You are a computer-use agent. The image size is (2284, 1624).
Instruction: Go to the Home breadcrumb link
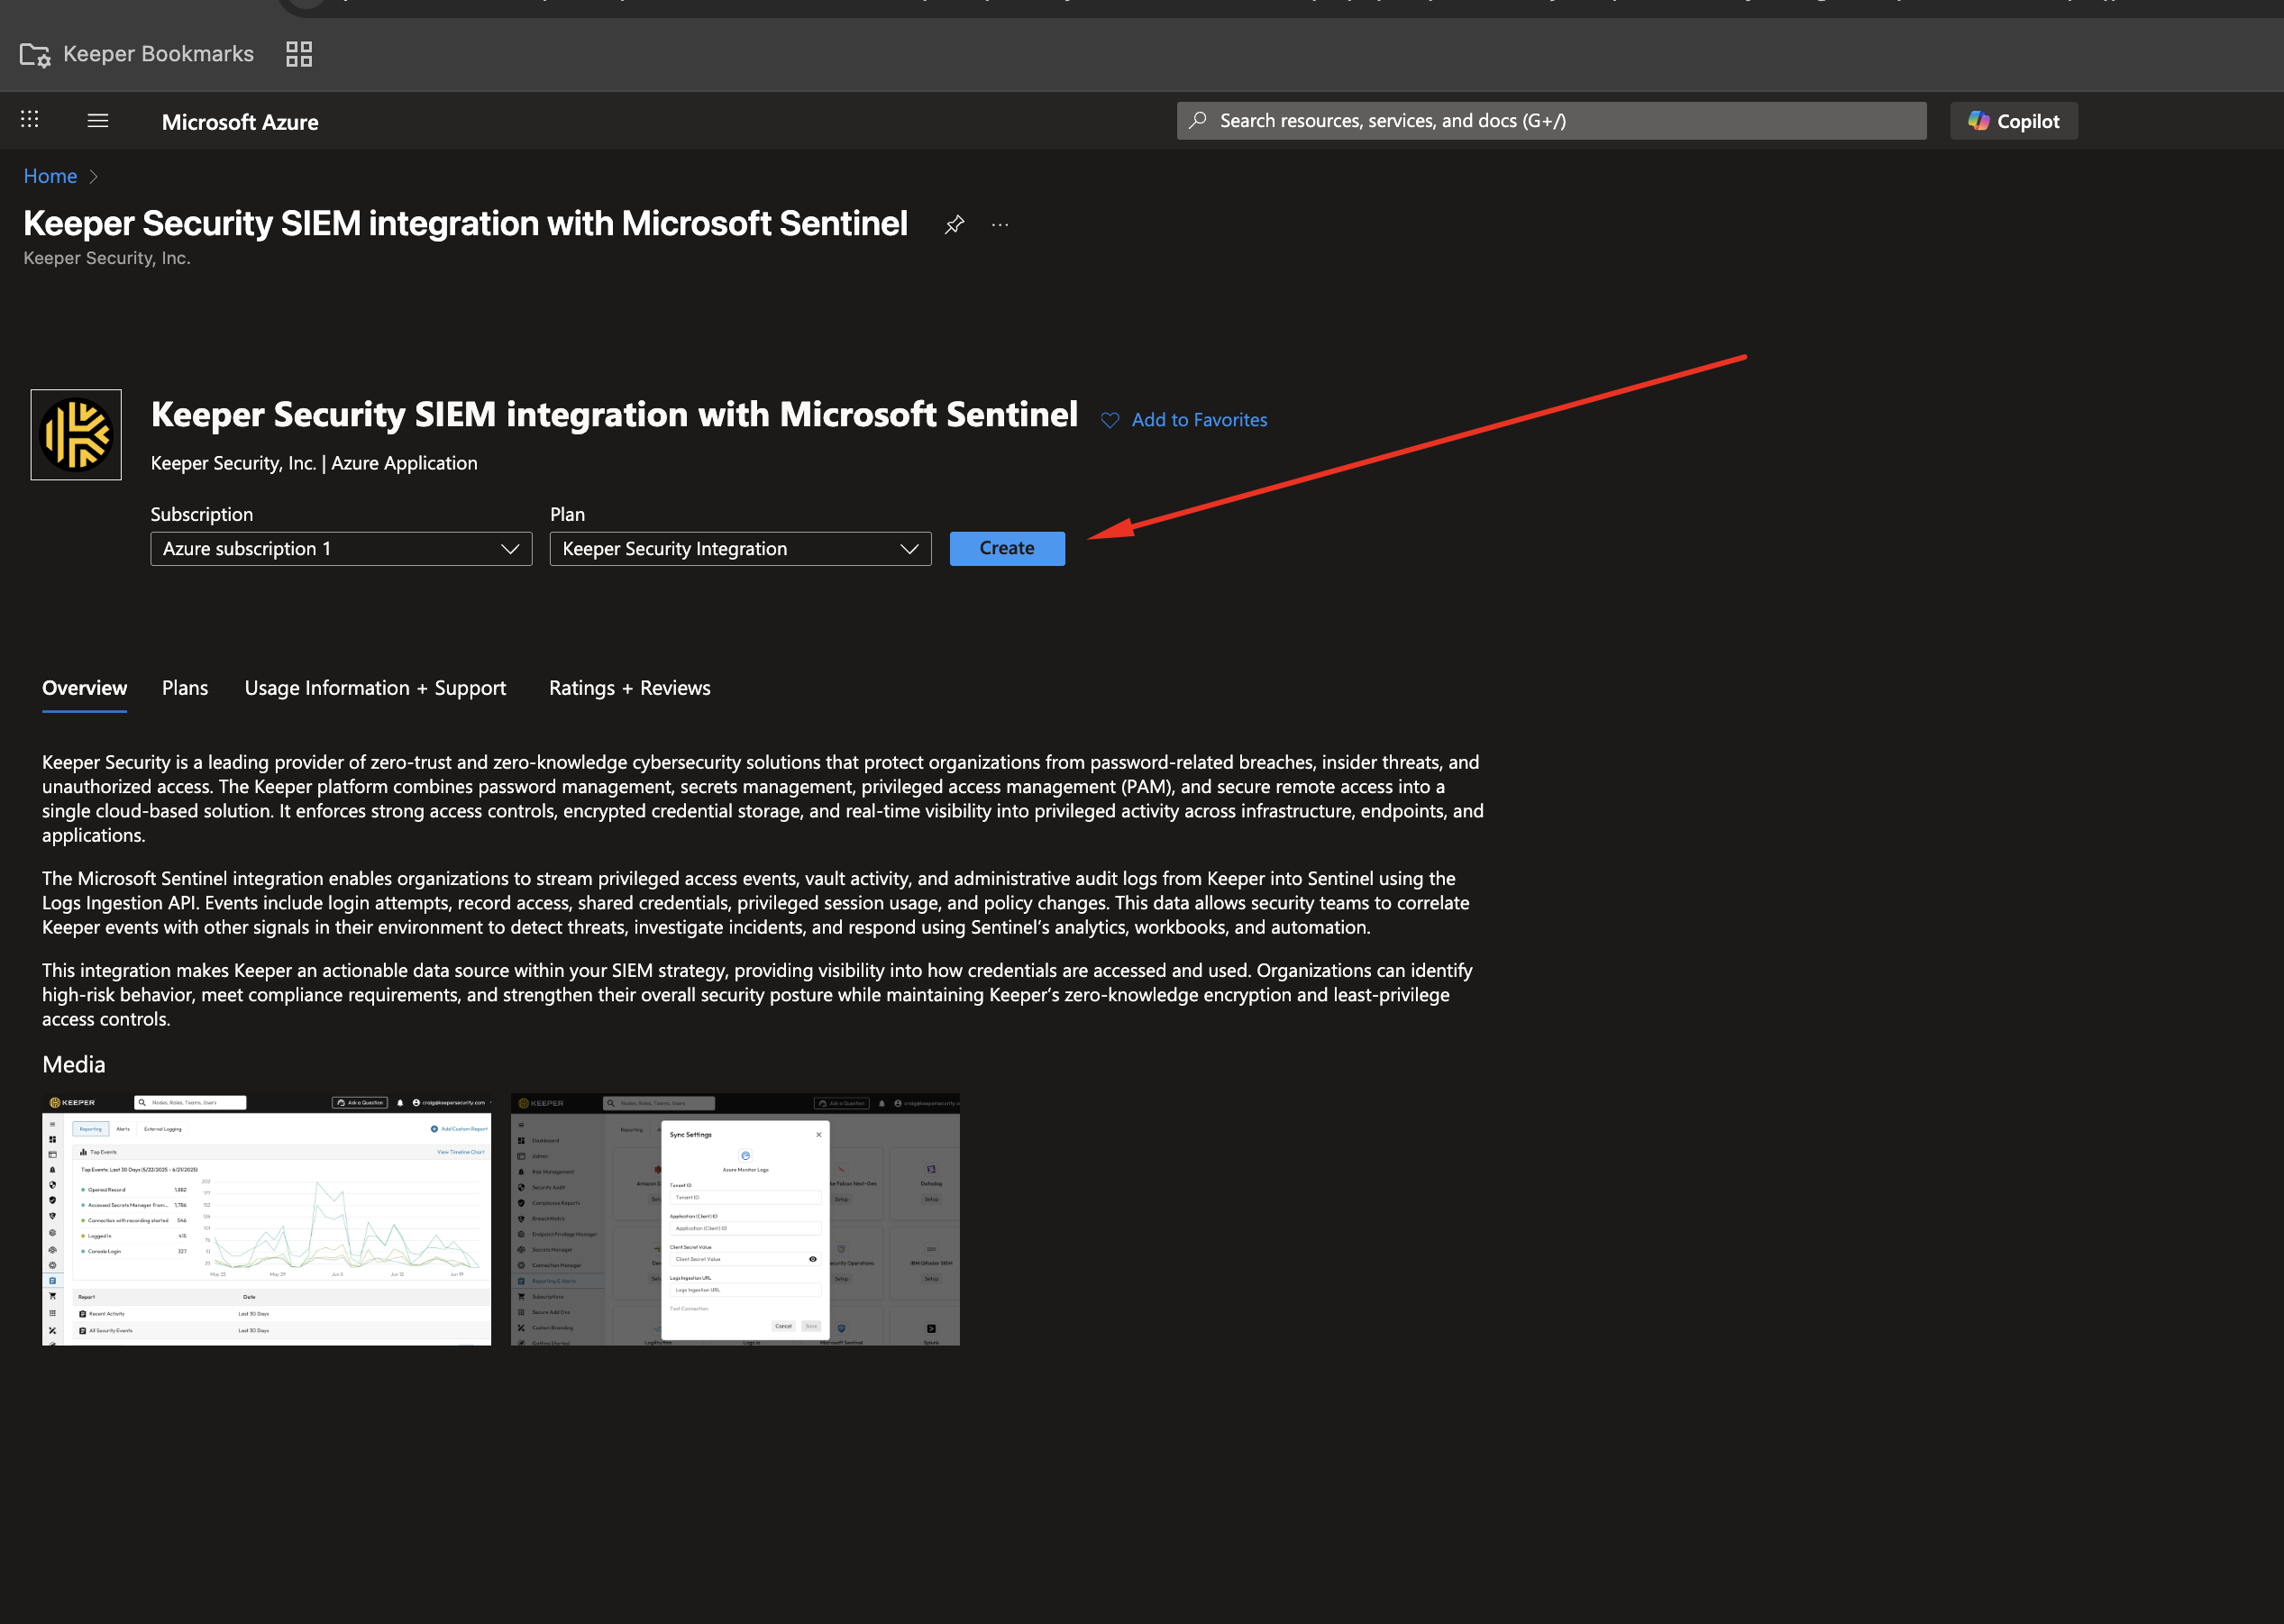click(50, 177)
